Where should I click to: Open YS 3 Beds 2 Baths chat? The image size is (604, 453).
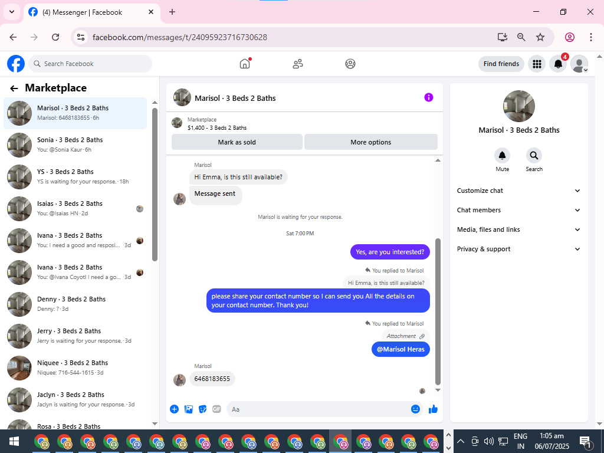click(75, 177)
